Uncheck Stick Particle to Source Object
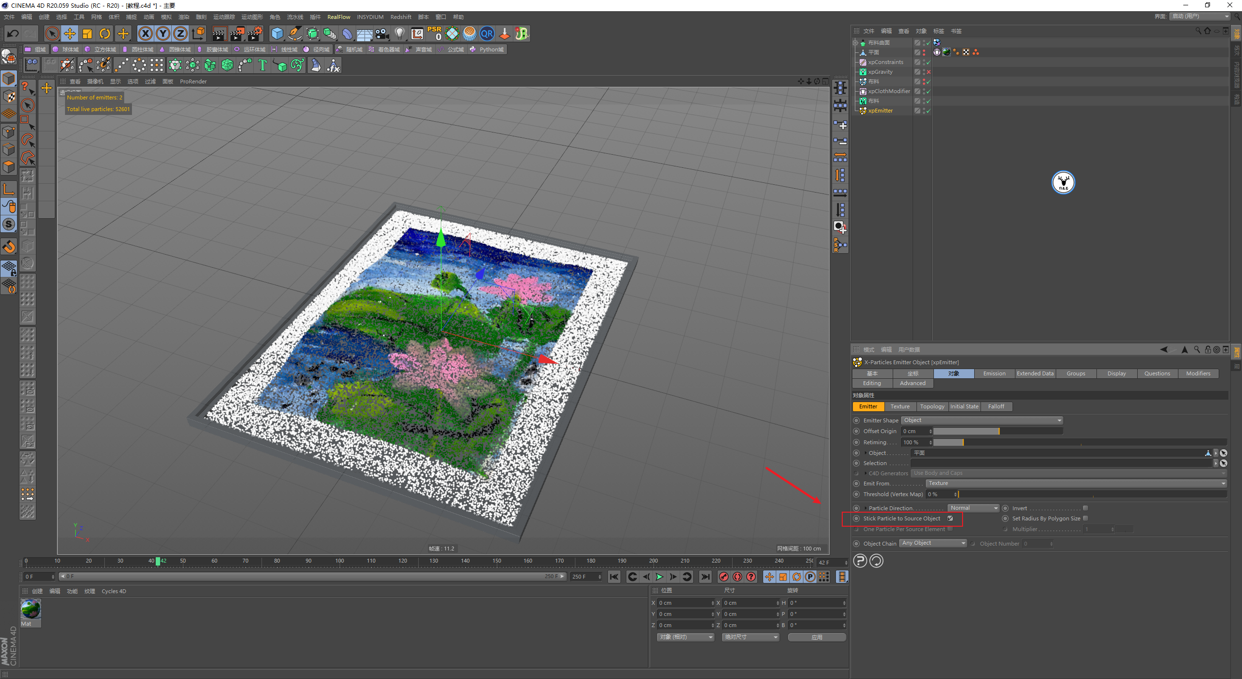The image size is (1242, 679). 950,518
